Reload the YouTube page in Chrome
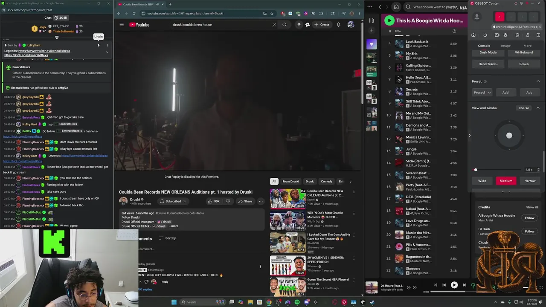Screen dimensions: 546x307 pos(134,13)
